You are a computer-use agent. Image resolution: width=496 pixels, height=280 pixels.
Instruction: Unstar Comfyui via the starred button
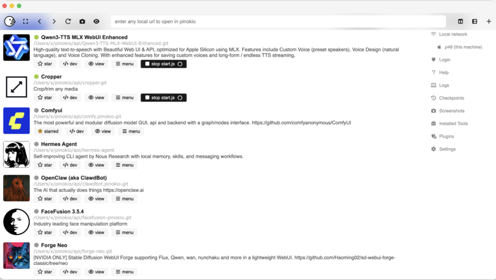point(48,131)
